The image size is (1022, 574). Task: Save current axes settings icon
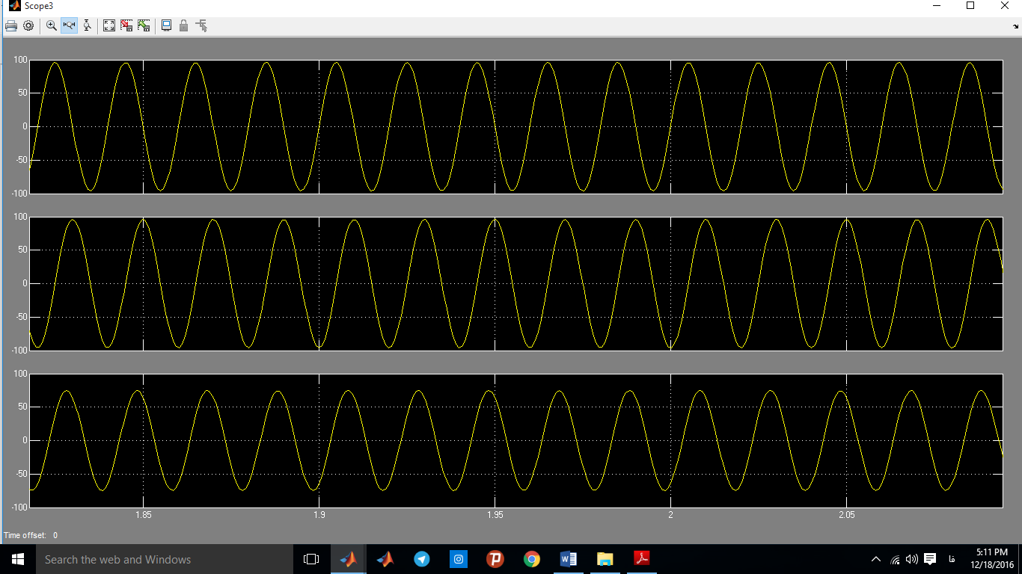(x=126, y=25)
